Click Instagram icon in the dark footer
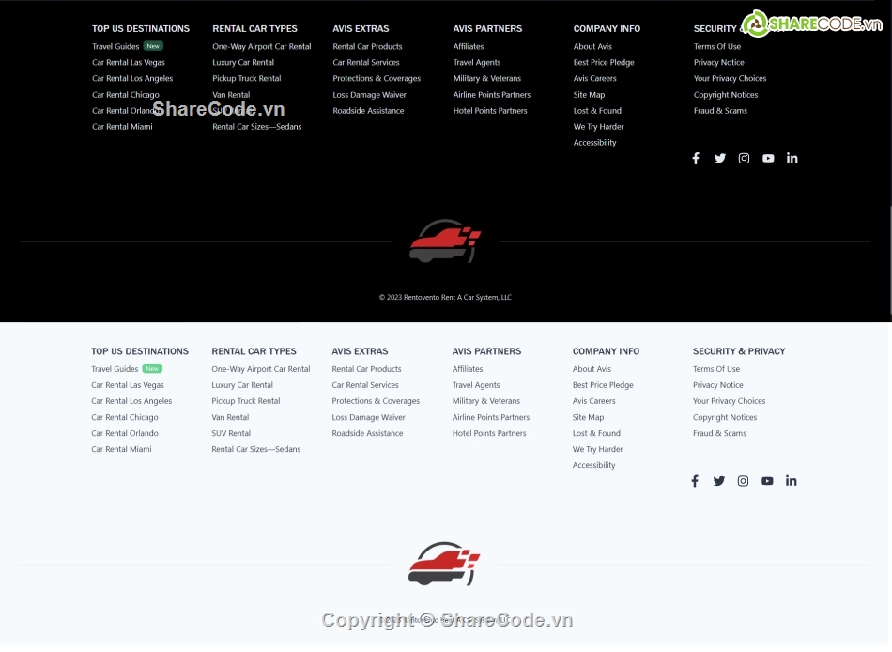This screenshot has height=652, width=892. coord(744,159)
